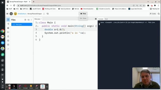This screenshot has width=161, height=90.
Task: Open a new browser tab
Action: 33,2
